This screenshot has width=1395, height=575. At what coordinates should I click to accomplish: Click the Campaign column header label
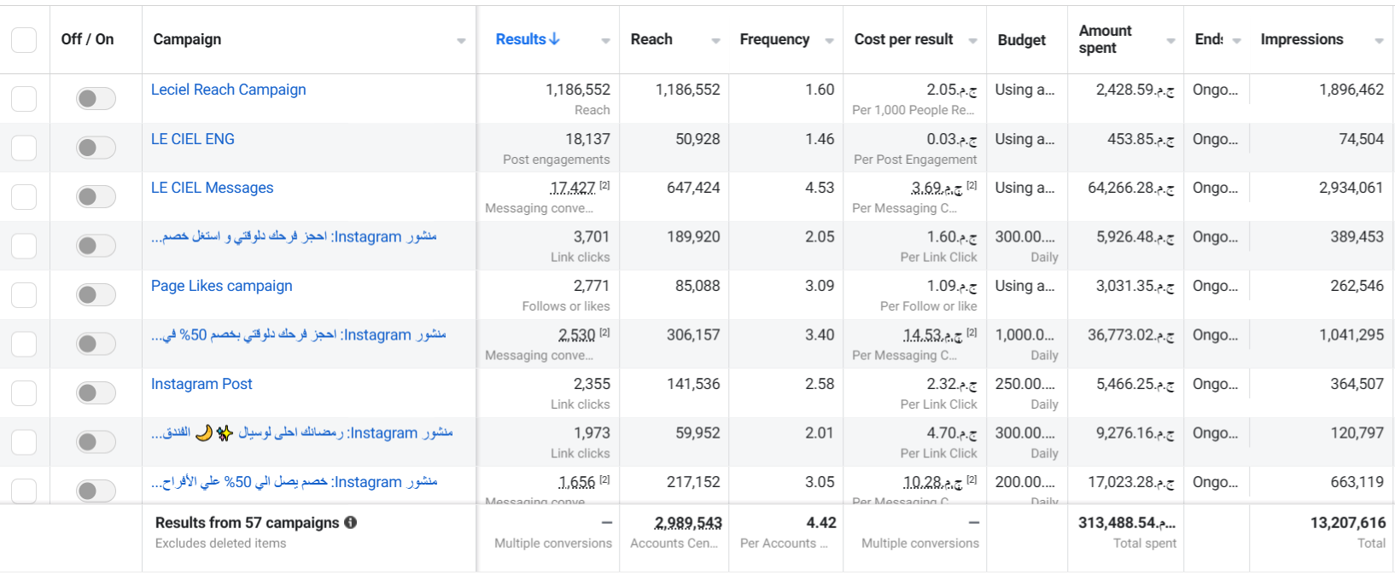click(x=187, y=39)
